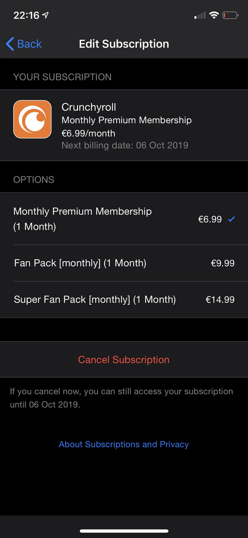Tap the Wi-Fi status icon
The image size is (248, 538).
(214, 16)
